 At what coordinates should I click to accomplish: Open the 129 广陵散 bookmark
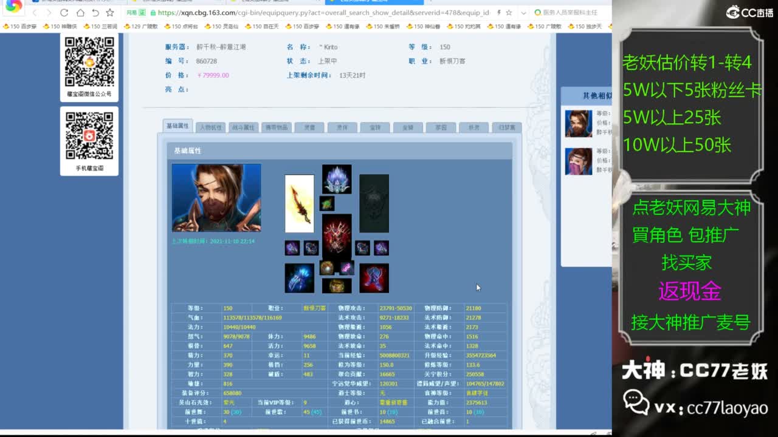140,27
